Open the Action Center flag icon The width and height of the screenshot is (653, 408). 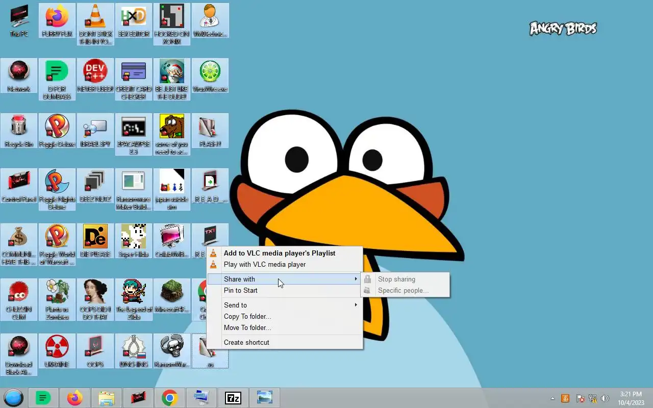point(580,398)
